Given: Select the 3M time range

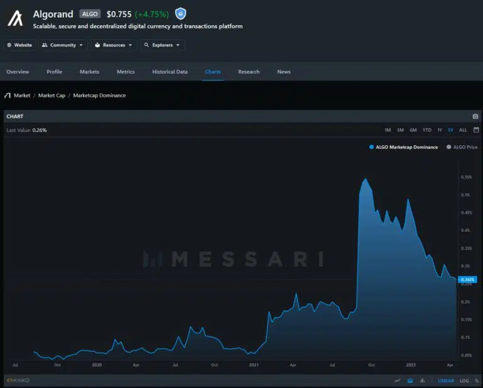Looking at the screenshot, I should click(x=400, y=130).
